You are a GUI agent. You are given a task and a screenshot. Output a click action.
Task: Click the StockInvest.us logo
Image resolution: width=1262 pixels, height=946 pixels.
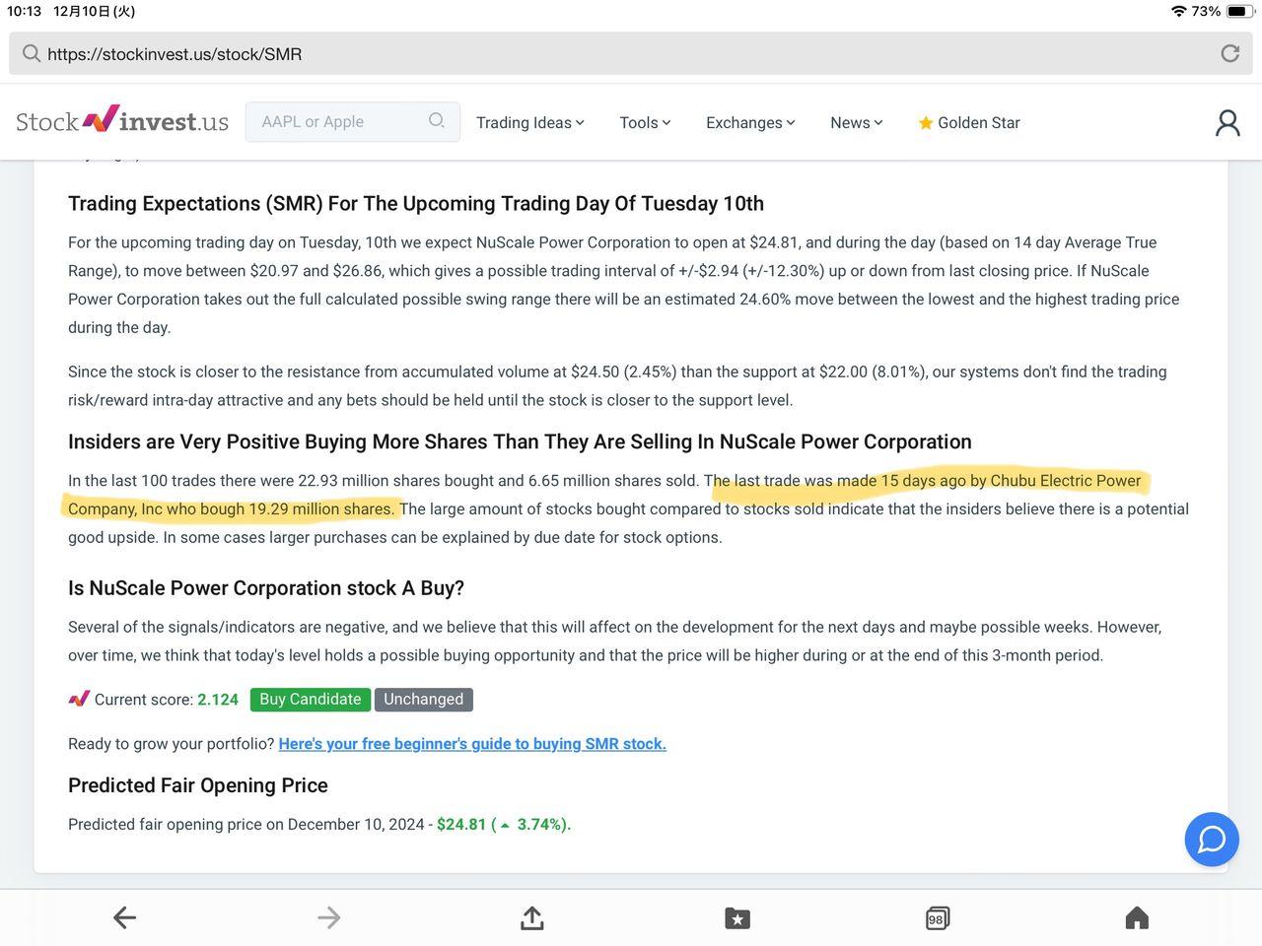122,121
